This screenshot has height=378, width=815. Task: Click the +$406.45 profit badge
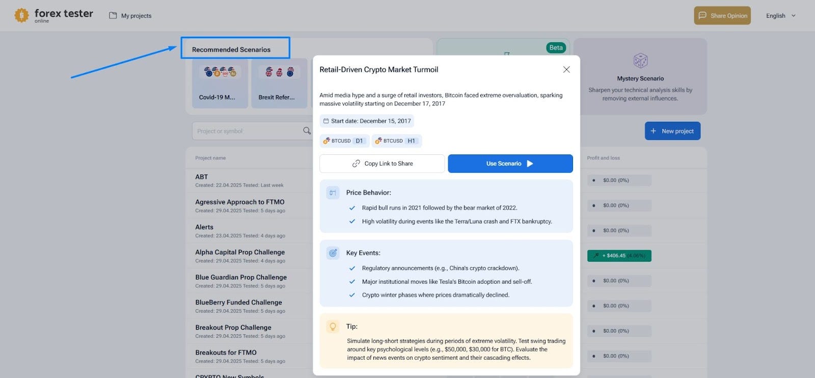[619, 256]
